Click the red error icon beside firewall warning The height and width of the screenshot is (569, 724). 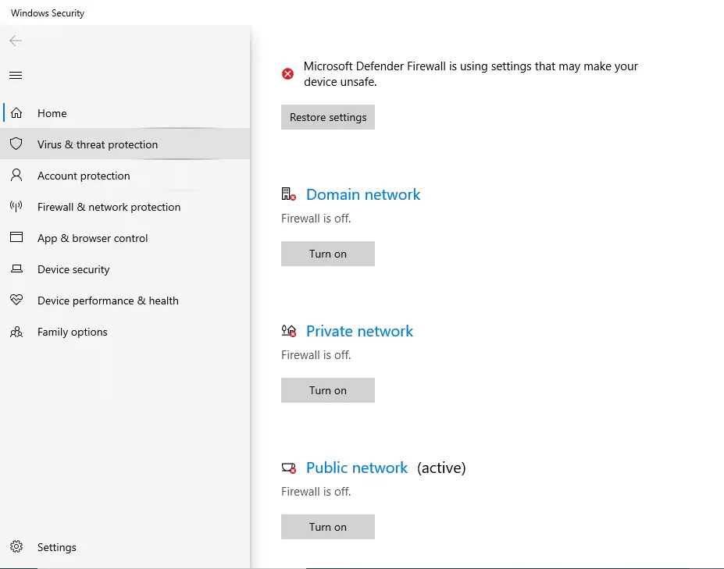[x=287, y=74]
